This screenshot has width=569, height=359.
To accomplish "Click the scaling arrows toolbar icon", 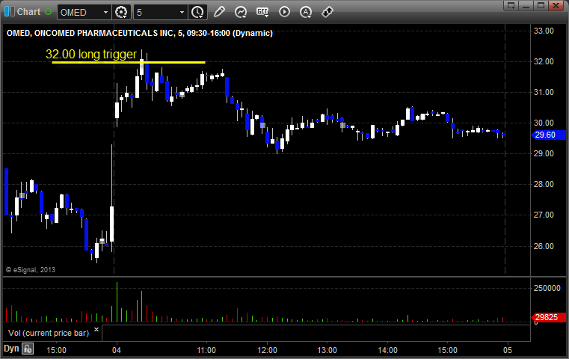I will tap(327, 12).
